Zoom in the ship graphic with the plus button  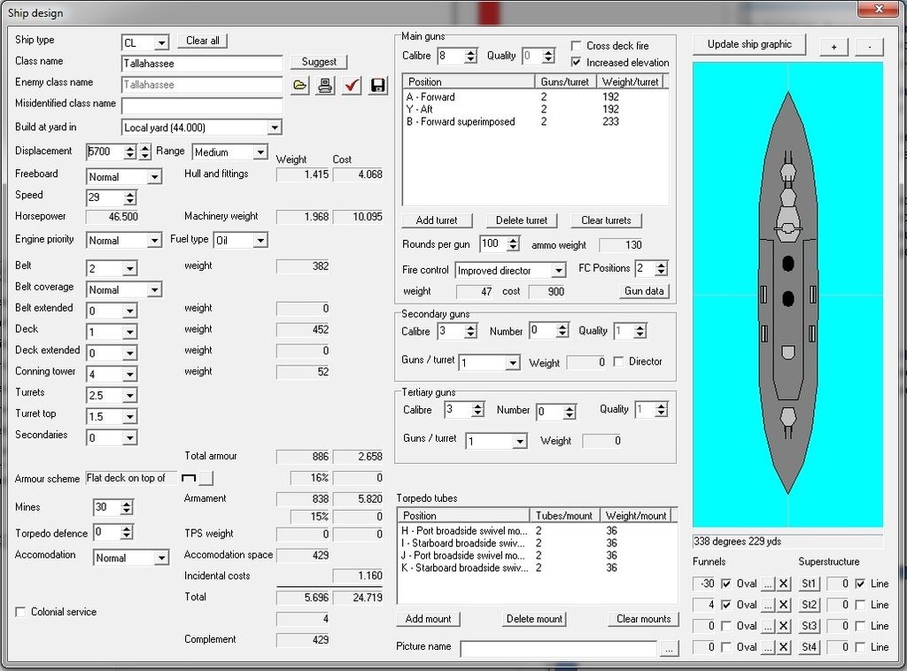(x=833, y=46)
